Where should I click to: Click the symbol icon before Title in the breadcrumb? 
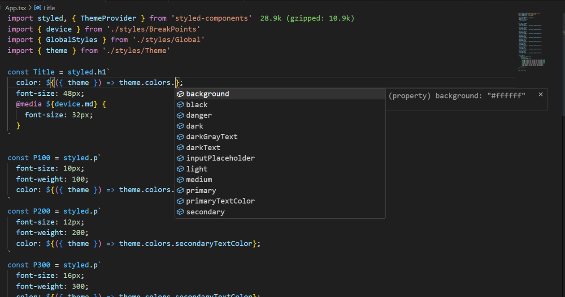pyautogui.click(x=38, y=8)
